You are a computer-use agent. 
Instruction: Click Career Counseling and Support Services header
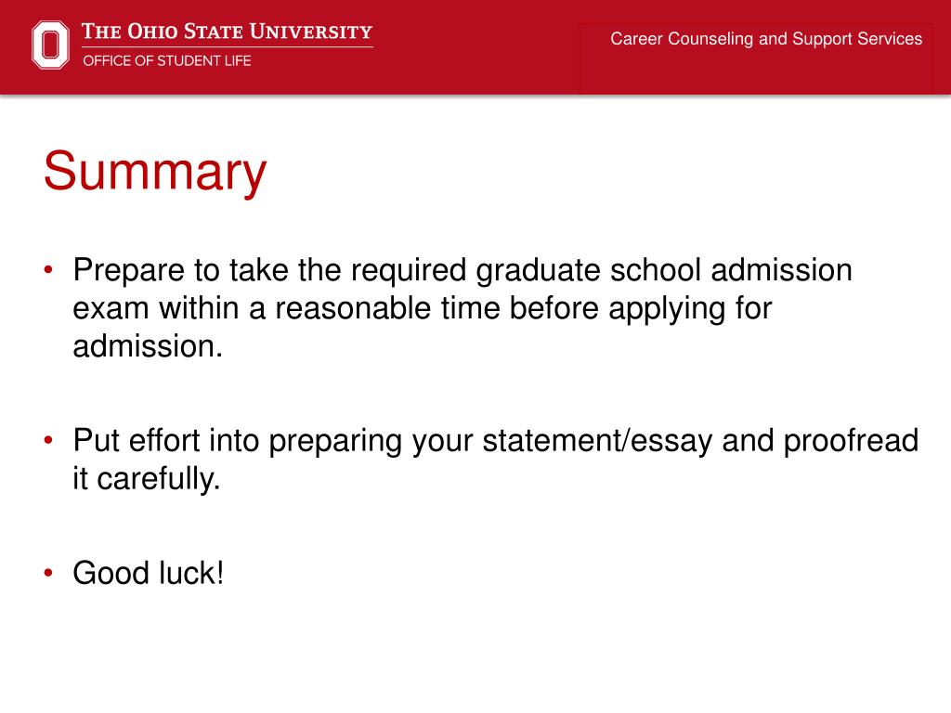[x=766, y=39]
